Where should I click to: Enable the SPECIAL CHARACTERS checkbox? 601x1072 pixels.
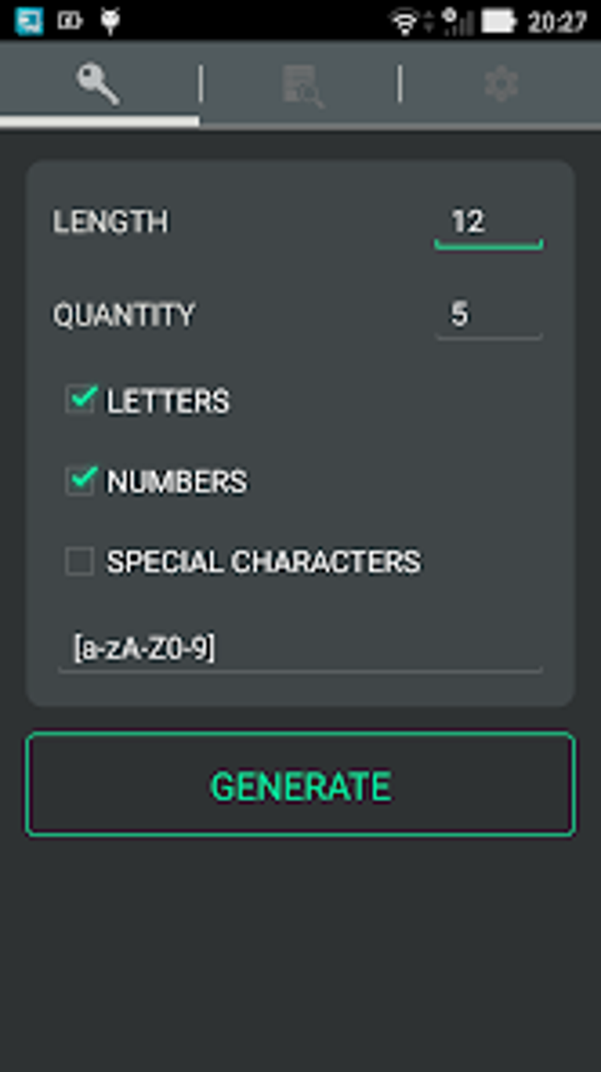tap(81, 562)
